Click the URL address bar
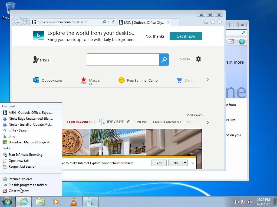277x207 pixels. 66,22
